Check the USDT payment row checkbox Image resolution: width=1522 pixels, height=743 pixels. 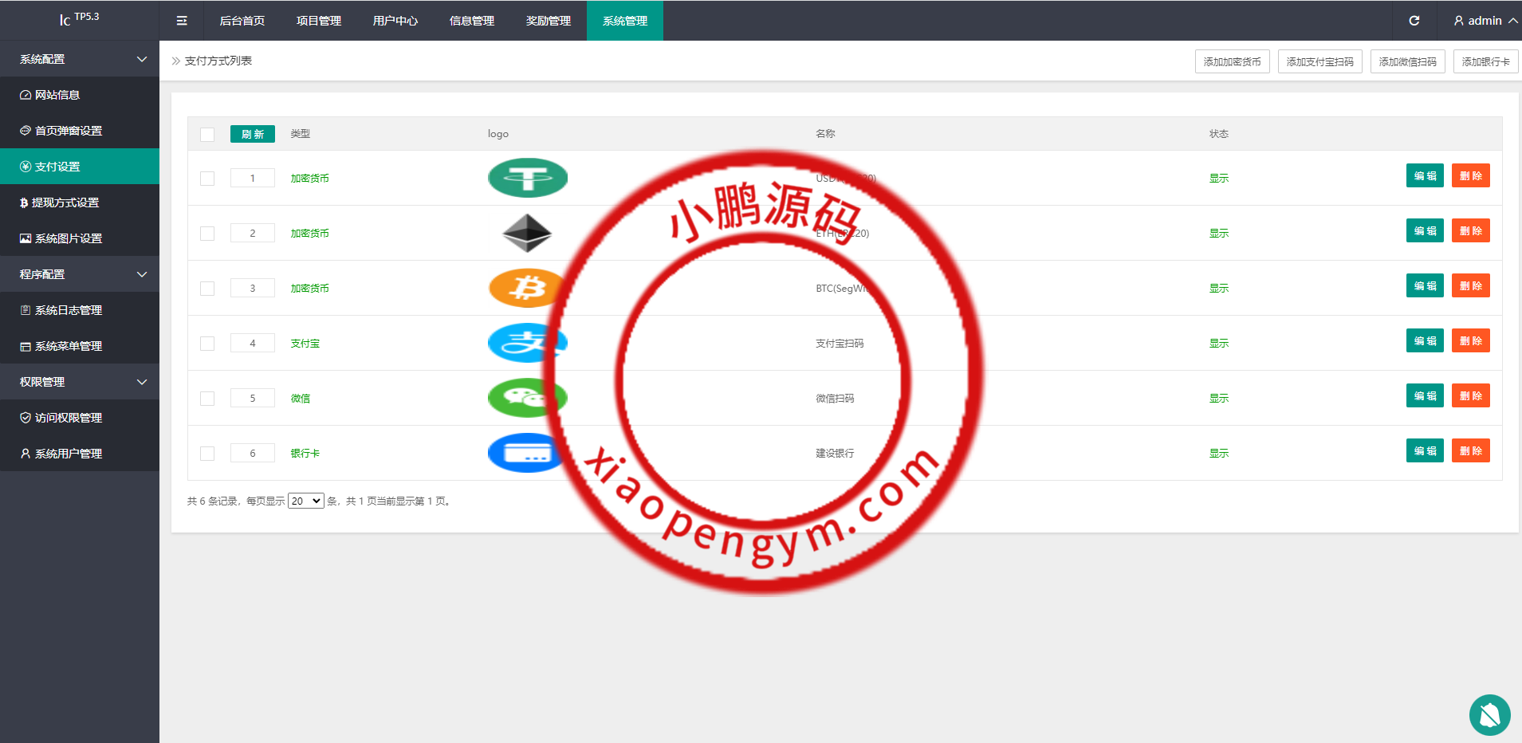(x=207, y=178)
